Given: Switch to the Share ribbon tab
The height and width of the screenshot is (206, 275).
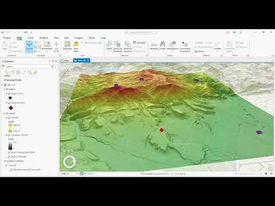Looking at the screenshot, I should 92,38.
